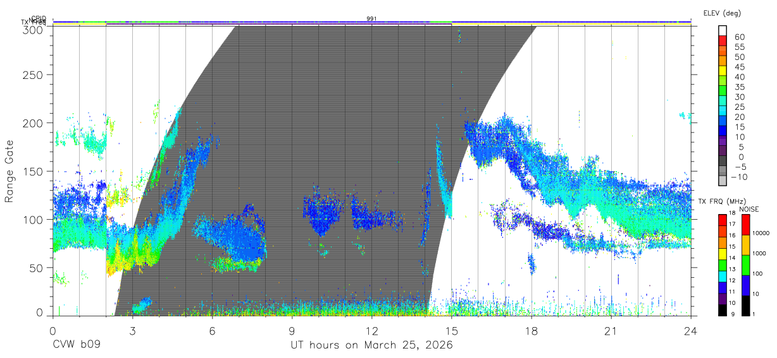This screenshot has height=358, width=777.
Task: Click the 'Range Gate' y-axis title
Action: [9, 171]
